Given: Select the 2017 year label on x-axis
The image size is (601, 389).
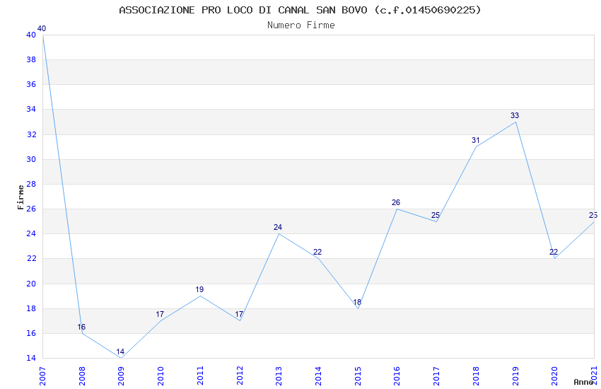Looking at the screenshot, I should click(x=436, y=376).
